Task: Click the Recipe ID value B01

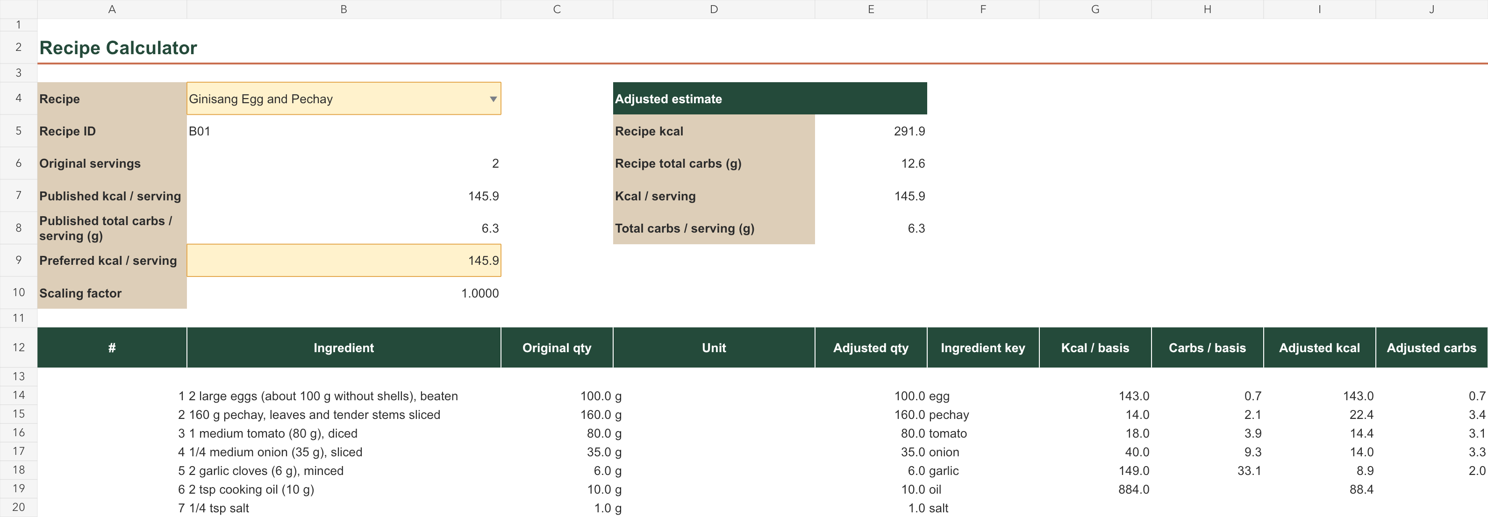Action: [199, 131]
